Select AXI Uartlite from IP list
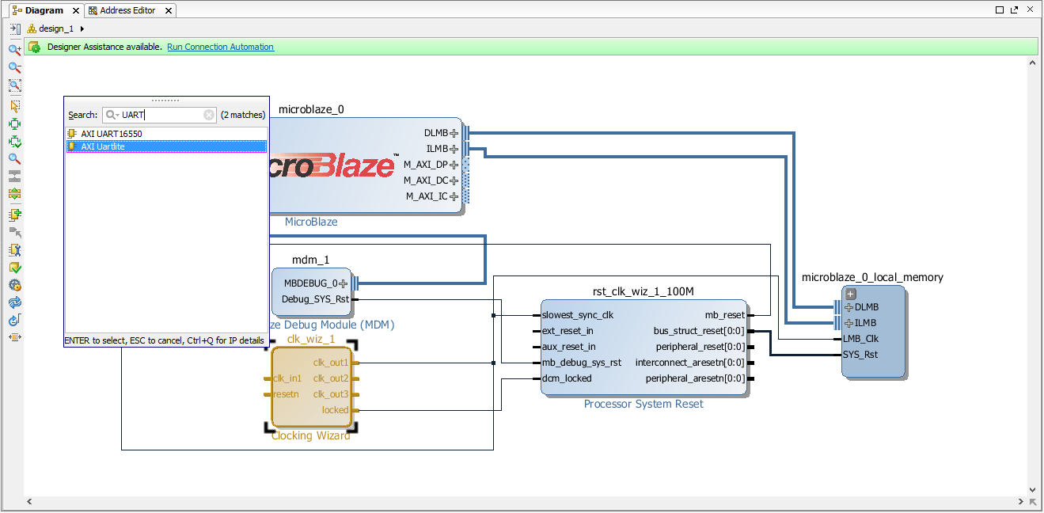Viewport: 1044px width, 513px height. (x=166, y=146)
